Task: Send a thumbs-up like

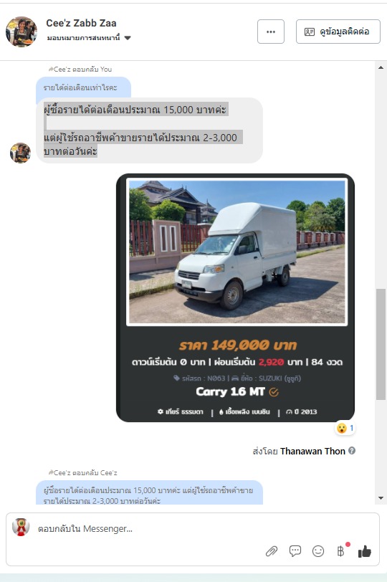Action: point(364,551)
